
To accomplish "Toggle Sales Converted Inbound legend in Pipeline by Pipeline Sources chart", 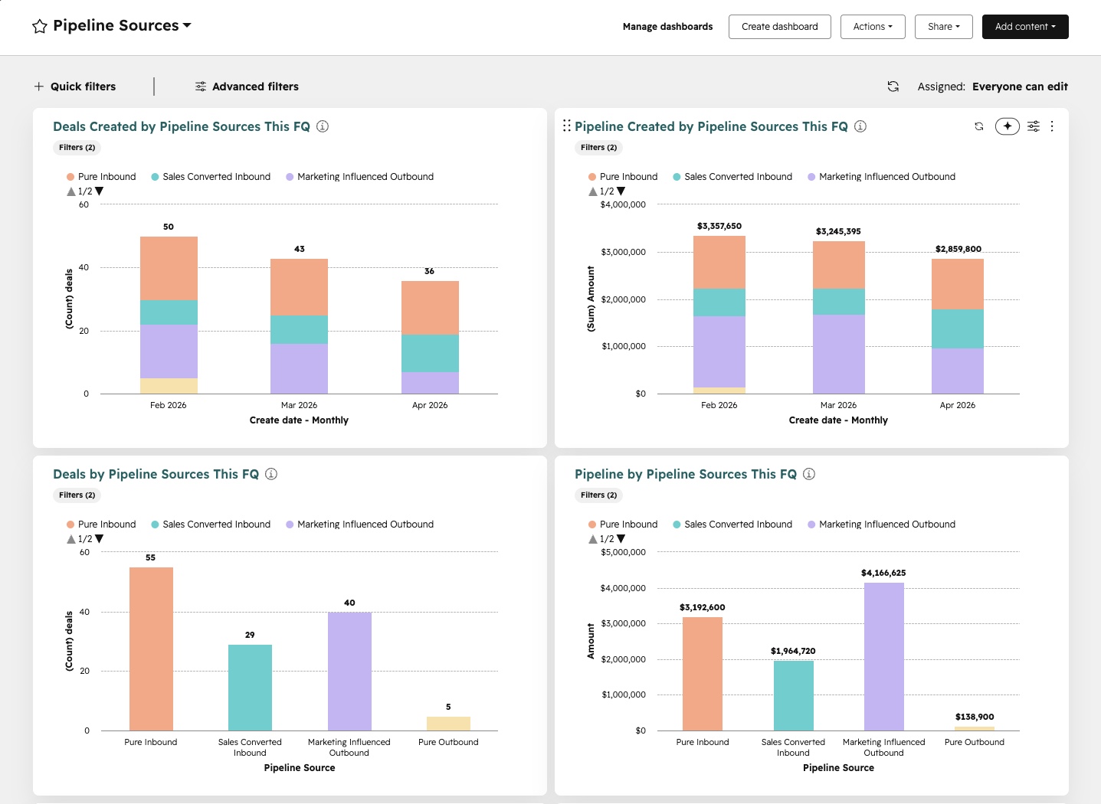I will (x=732, y=525).
